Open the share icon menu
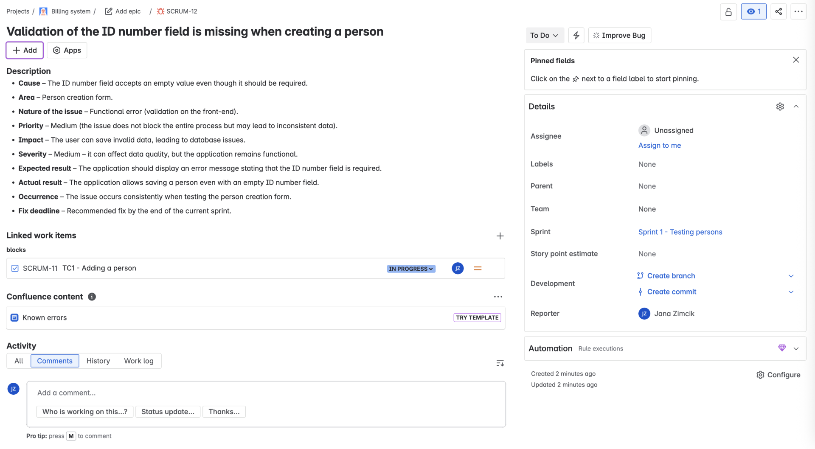 point(778,12)
